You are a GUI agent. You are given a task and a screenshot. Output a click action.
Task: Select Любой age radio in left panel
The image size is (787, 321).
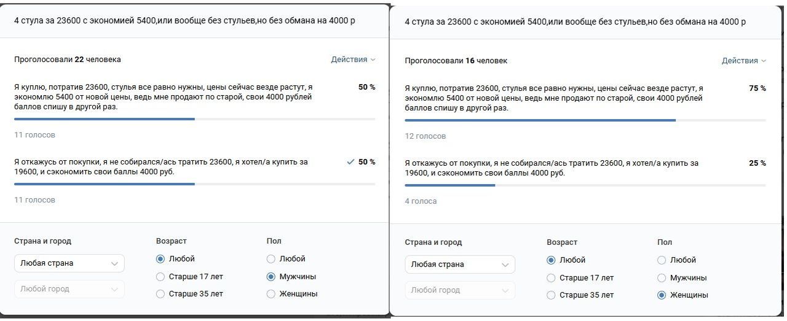[160, 259]
